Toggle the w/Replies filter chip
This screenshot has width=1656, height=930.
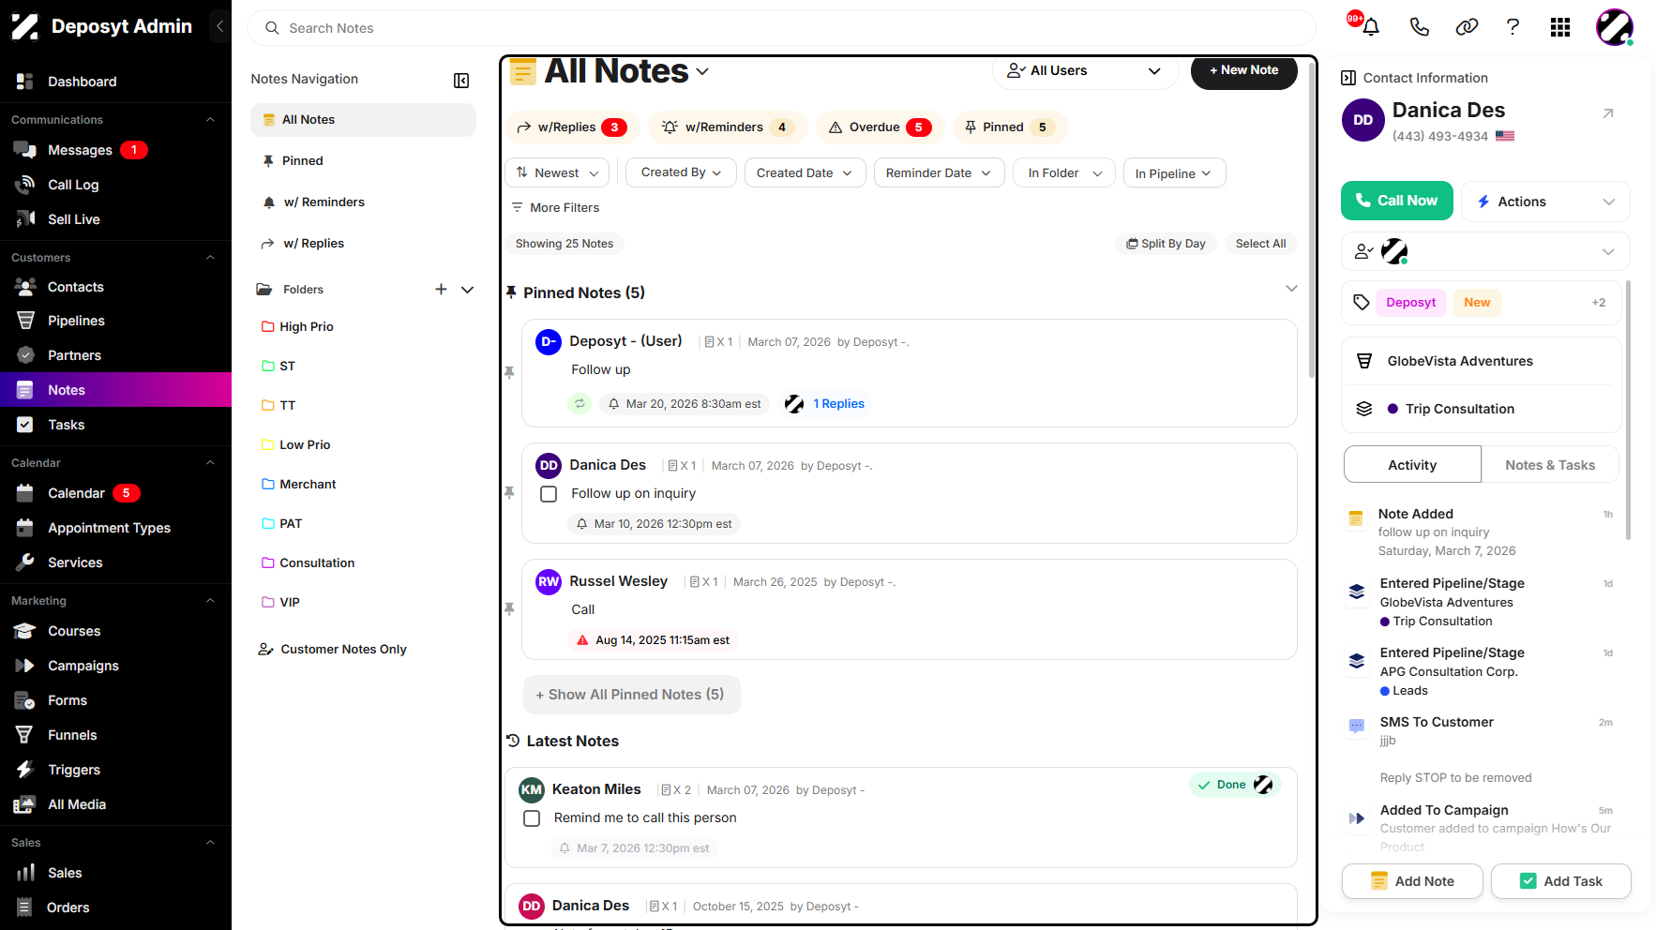click(573, 127)
